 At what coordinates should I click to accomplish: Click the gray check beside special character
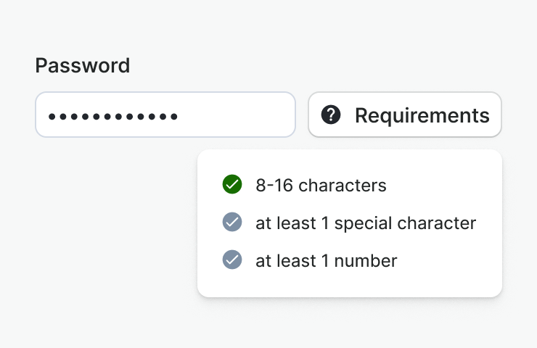point(231,223)
